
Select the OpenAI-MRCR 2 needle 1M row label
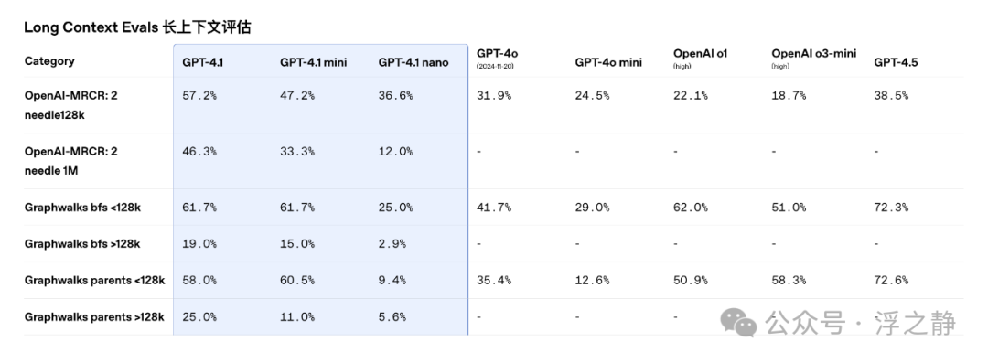pos(71,161)
